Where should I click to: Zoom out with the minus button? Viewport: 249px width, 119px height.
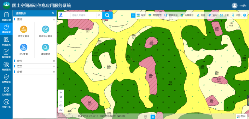point(61,101)
